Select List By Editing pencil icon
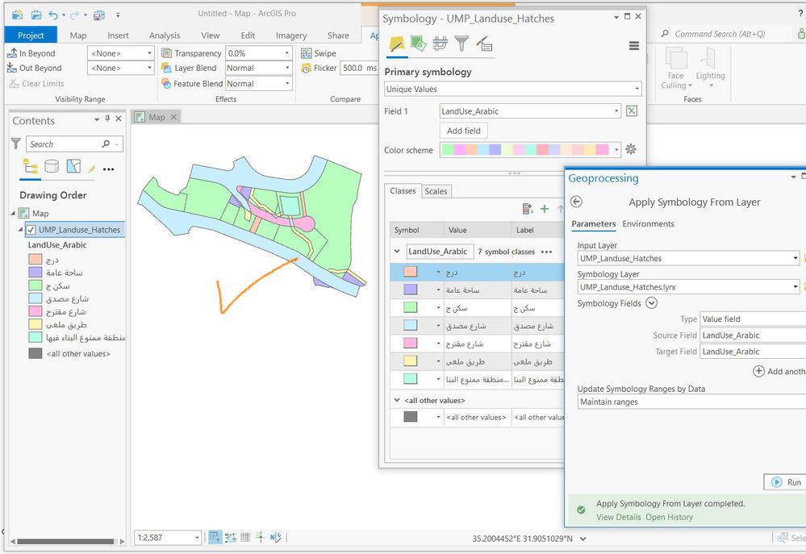The height and width of the screenshot is (554, 806). 92,168
